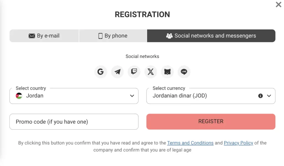Select the Twitch social network icon
Screen dimensions: 284x166
[x=134, y=72]
